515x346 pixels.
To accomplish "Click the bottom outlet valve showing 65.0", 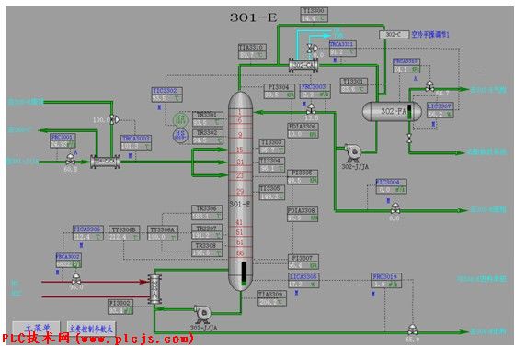I will [x=412, y=329].
